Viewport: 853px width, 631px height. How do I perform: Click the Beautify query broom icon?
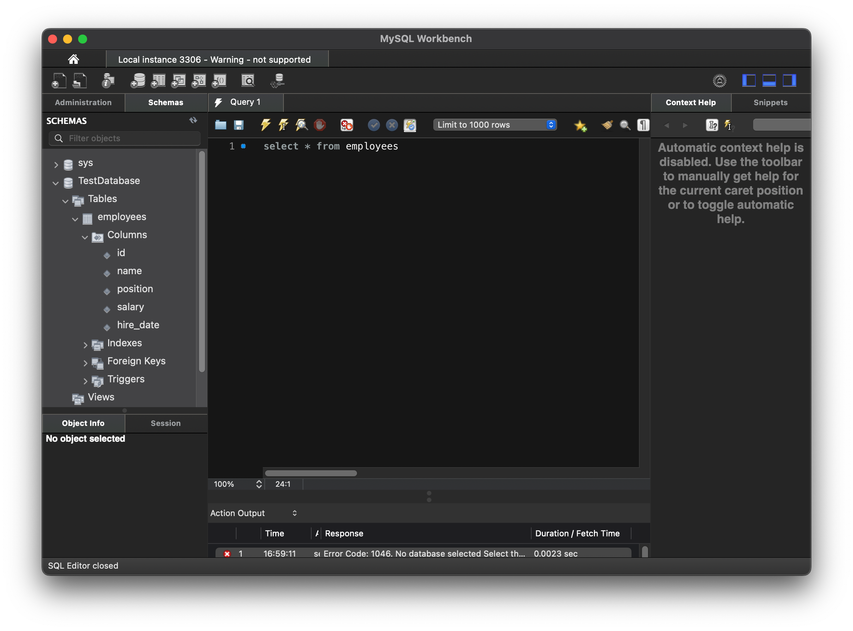pos(607,125)
